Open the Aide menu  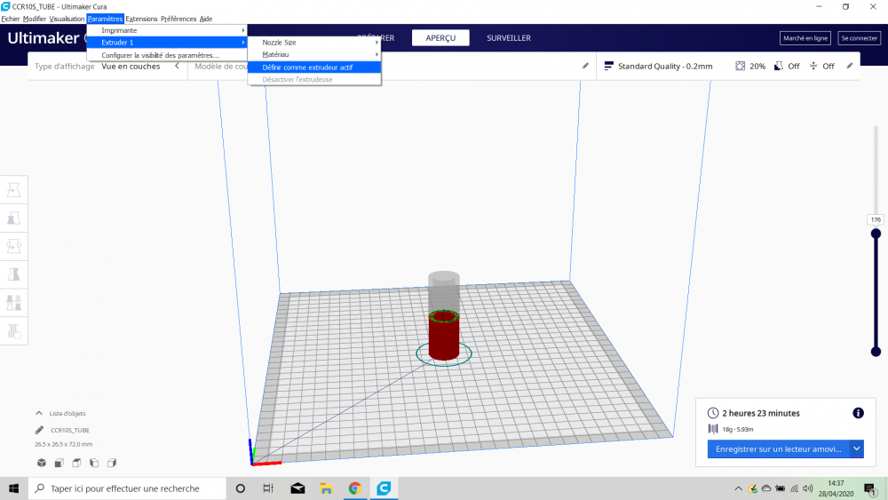pos(206,19)
